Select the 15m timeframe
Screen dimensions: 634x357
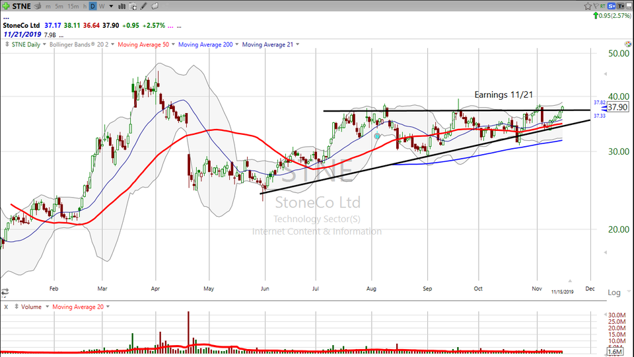point(73,6)
